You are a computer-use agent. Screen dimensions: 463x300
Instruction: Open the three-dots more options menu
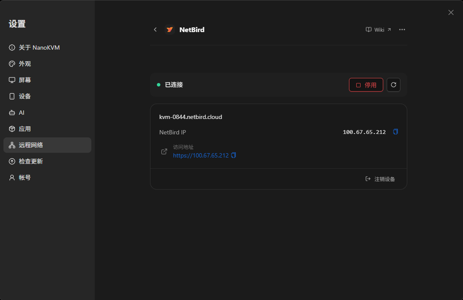click(x=402, y=30)
